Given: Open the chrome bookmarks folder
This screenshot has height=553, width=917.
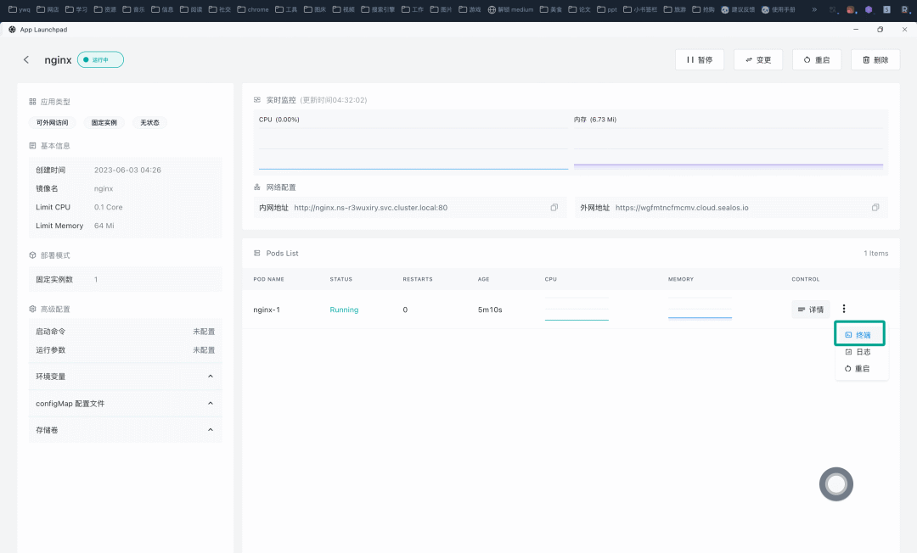Looking at the screenshot, I should click(x=253, y=9).
